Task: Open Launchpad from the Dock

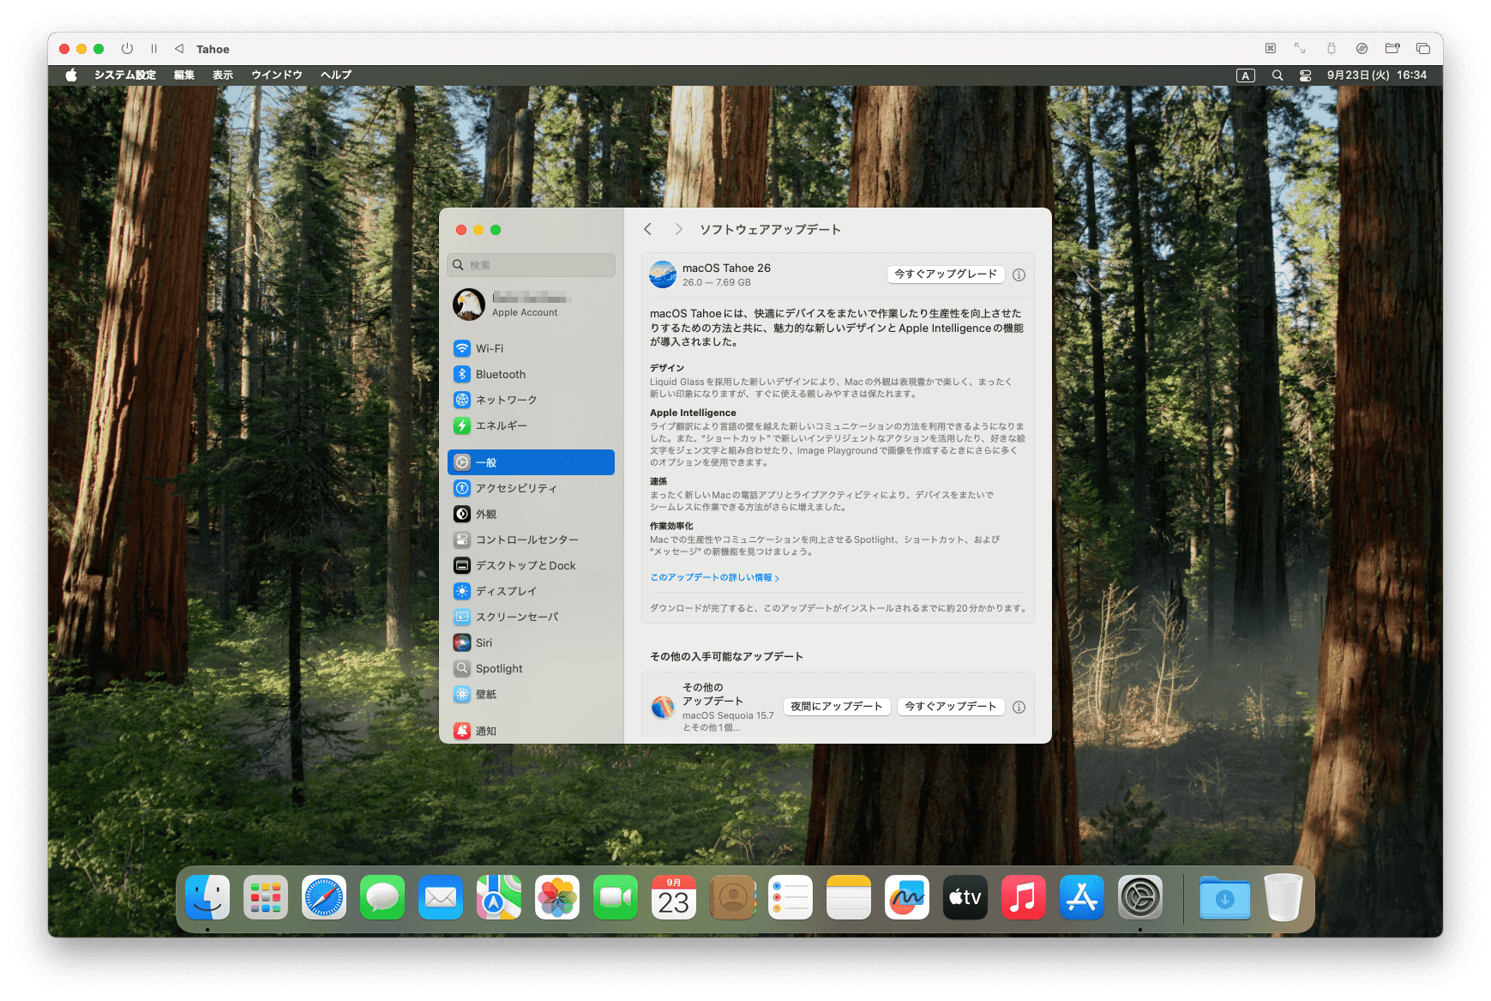Action: [x=266, y=897]
